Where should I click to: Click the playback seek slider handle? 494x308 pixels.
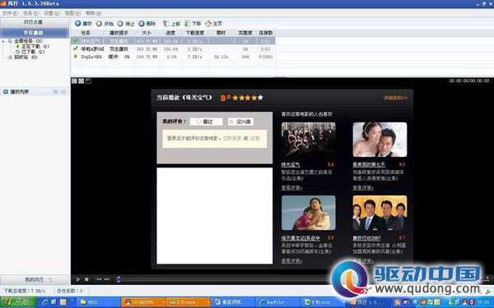coord(119,279)
